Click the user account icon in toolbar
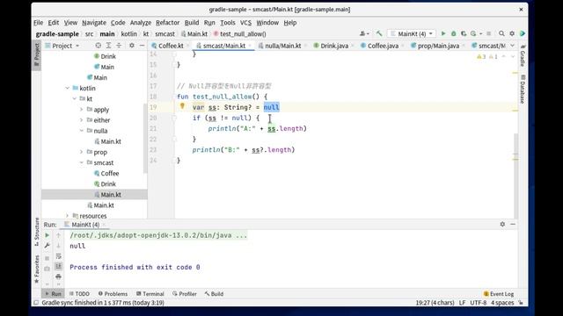 [363, 33]
